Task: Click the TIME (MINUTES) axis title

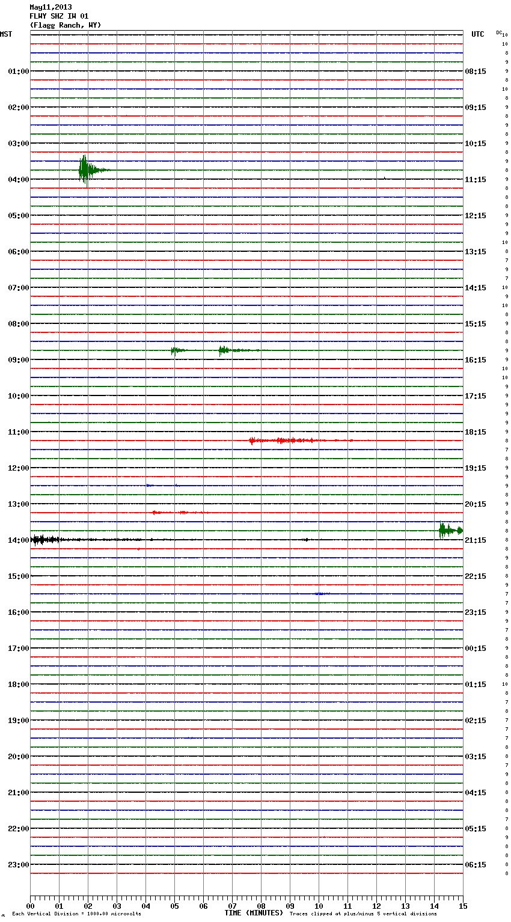Action: (254, 913)
